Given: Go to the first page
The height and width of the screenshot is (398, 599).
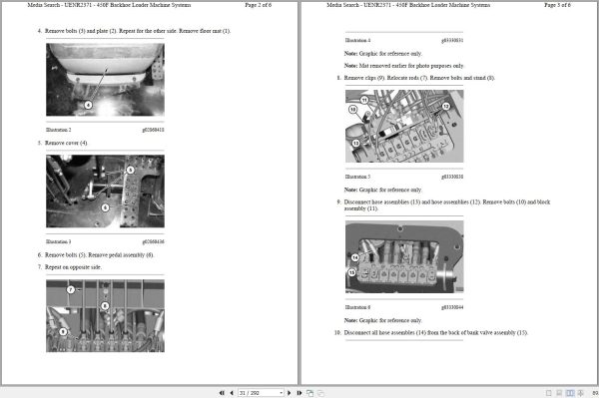Looking at the screenshot, I should click(x=222, y=393).
